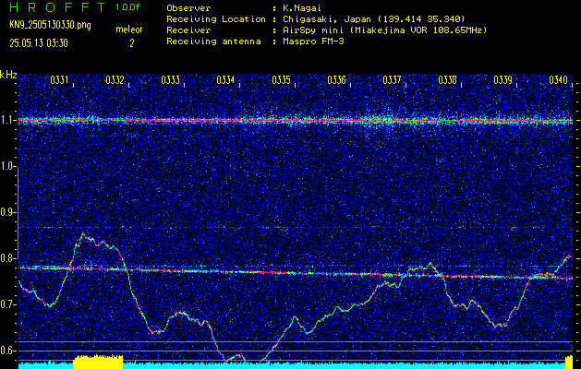Screen dimensions: 581x369
Task: Click the HROFFT title text
Action: coord(59,7)
